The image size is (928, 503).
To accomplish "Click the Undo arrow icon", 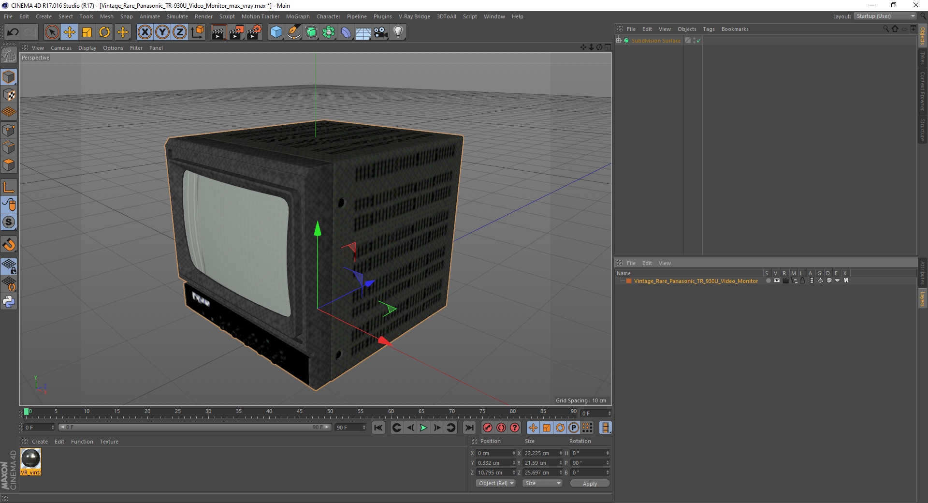I will [13, 32].
